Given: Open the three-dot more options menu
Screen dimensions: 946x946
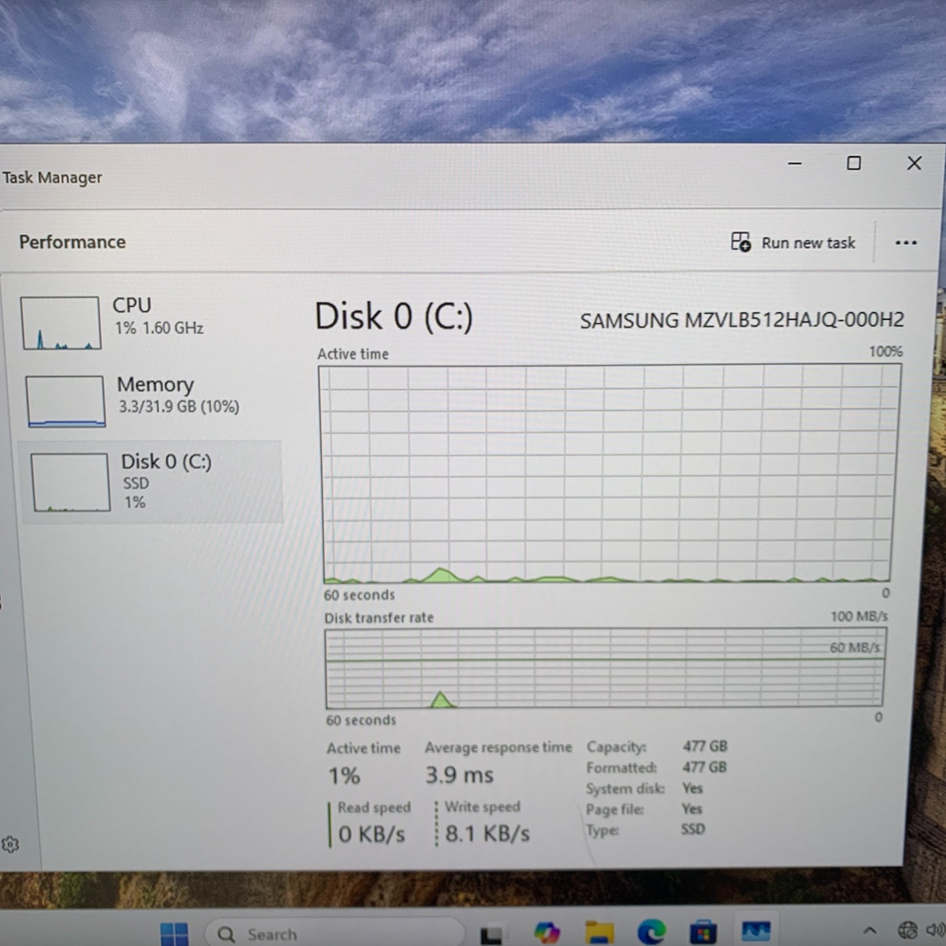Looking at the screenshot, I should (x=906, y=243).
